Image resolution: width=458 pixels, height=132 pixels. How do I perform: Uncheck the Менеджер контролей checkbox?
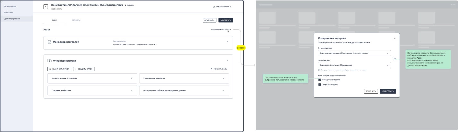tap(320, 79)
